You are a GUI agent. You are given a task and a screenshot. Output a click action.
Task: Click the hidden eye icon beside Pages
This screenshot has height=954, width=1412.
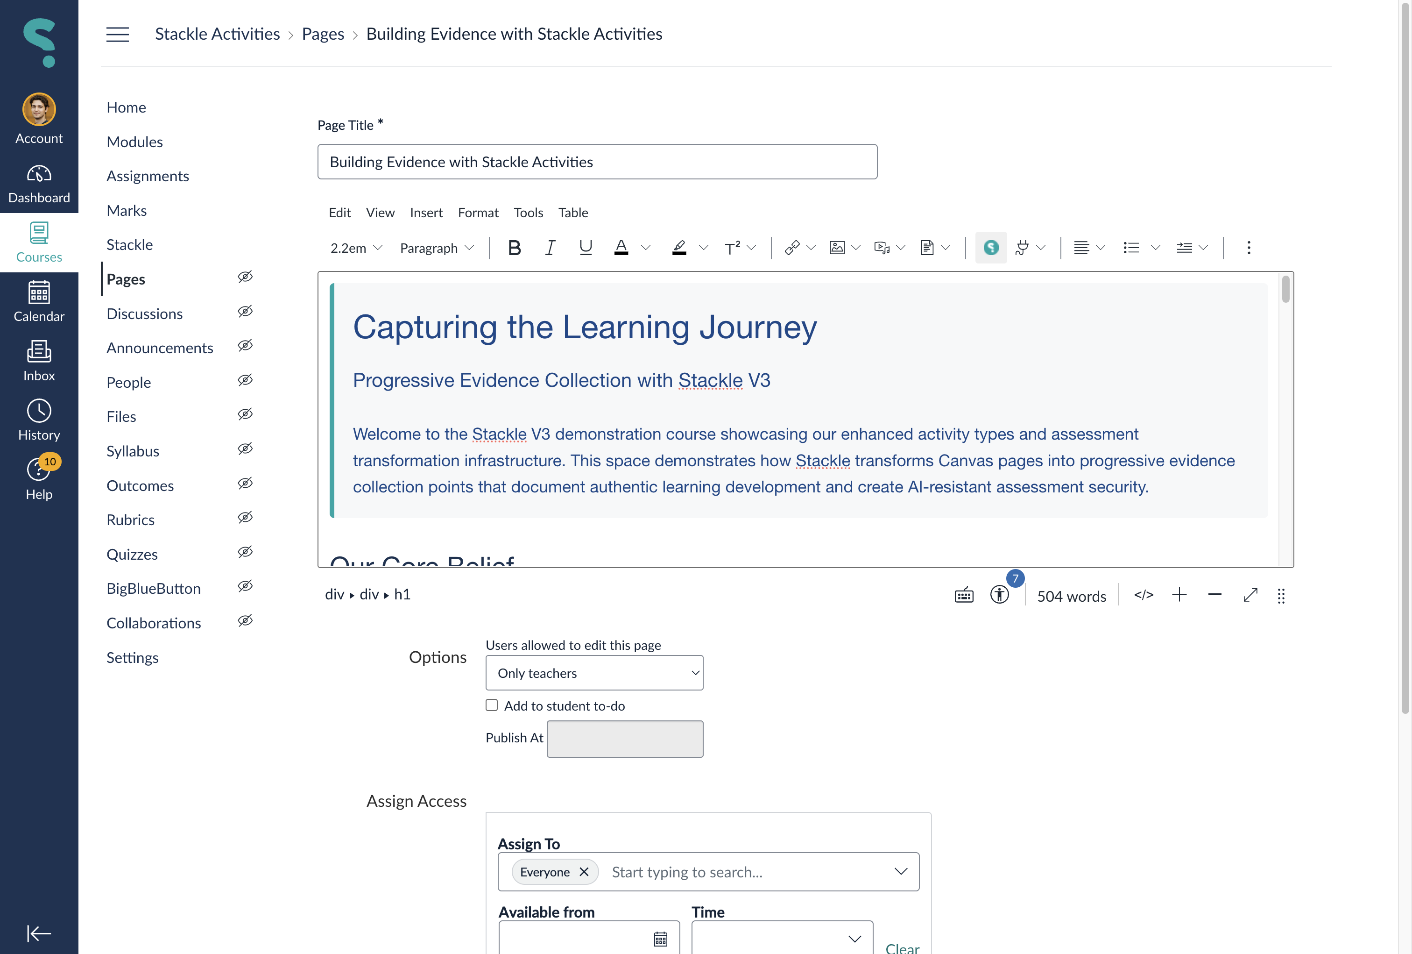pos(245,277)
